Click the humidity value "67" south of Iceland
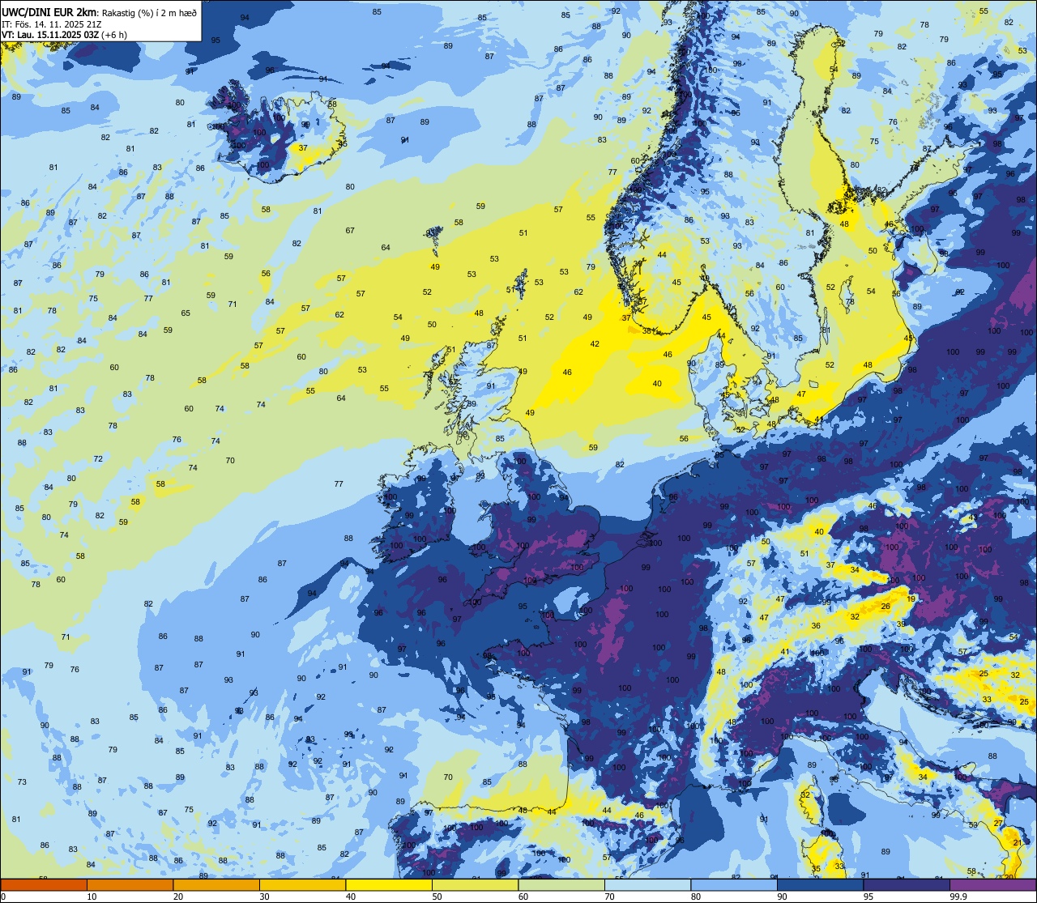 (x=350, y=231)
